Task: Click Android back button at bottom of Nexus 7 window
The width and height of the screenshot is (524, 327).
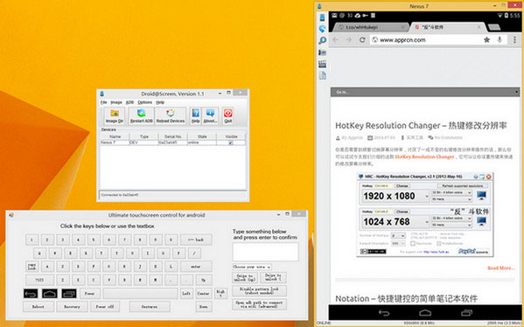Action: tap(384, 313)
